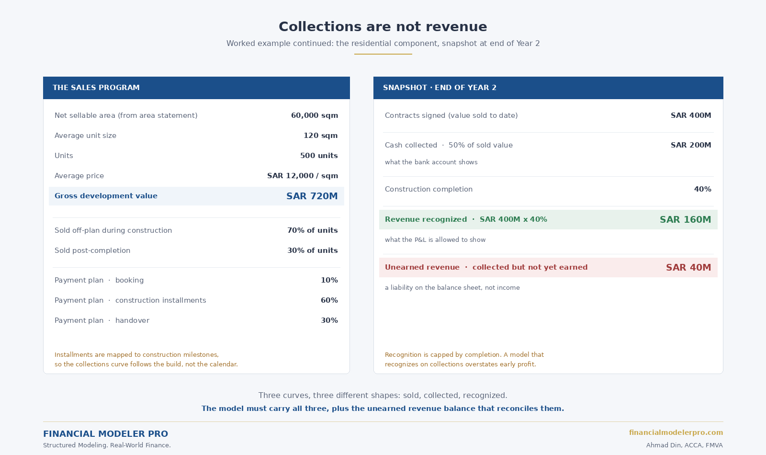Click 'Payment plan · construction installments' label
Image resolution: width=766 pixels, height=455 pixels.
pos(130,300)
